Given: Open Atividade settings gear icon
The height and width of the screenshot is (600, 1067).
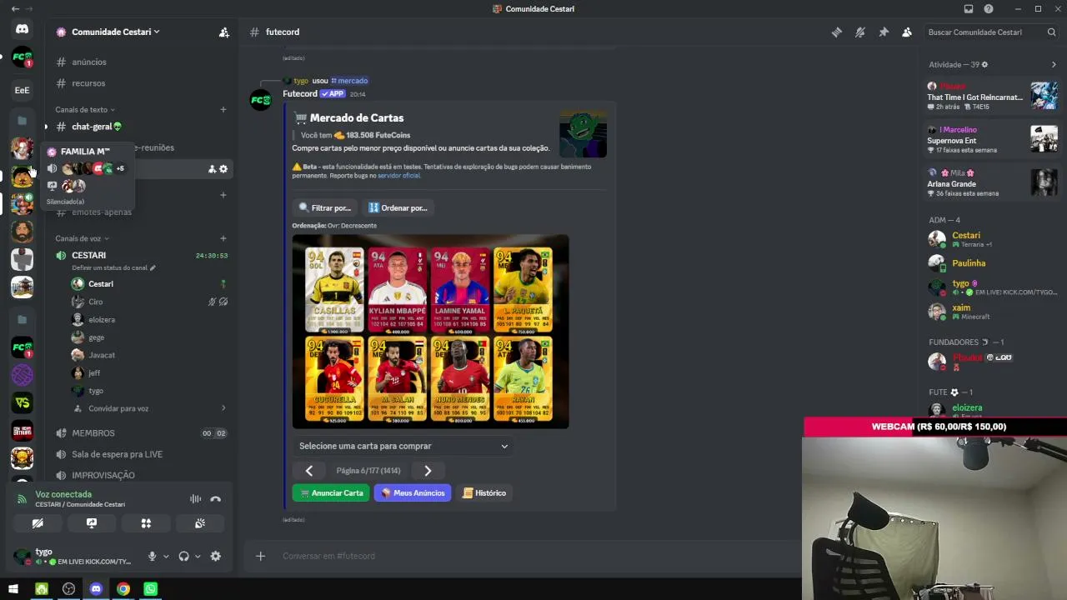Looking at the screenshot, I should click(x=984, y=65).
